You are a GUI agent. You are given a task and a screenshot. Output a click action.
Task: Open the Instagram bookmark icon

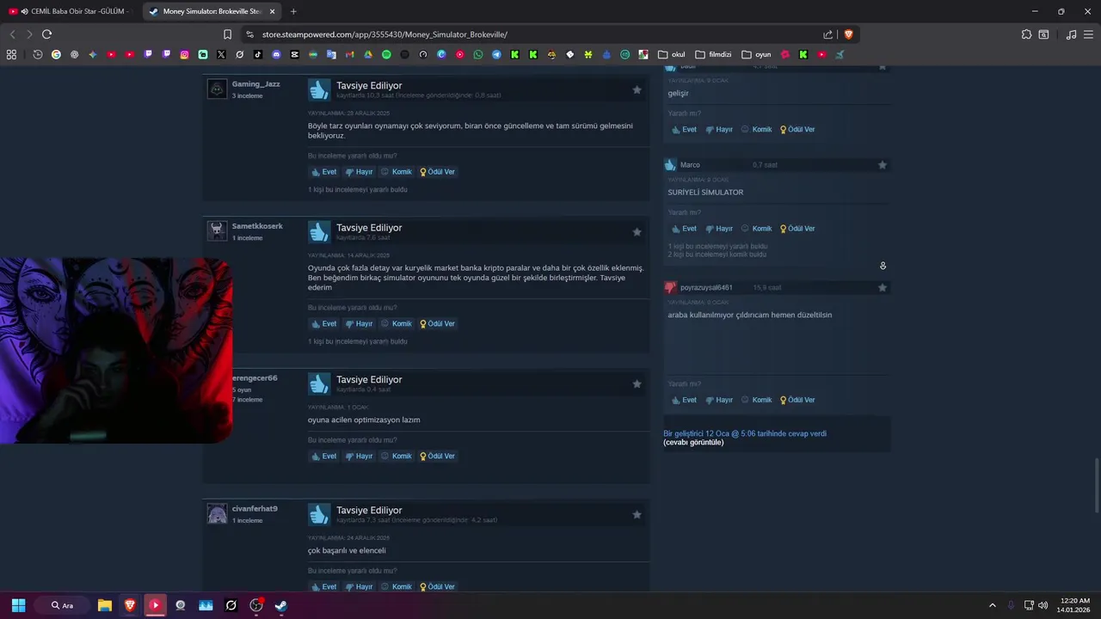pos(185,54)
